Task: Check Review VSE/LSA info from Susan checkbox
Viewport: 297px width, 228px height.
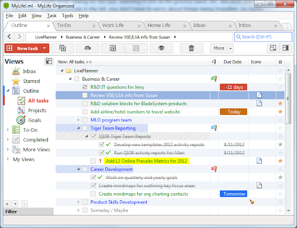Action: [84, 95]
